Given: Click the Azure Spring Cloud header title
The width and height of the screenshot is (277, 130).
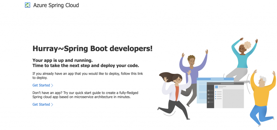Looking at the screenshot, I should 56,5.
